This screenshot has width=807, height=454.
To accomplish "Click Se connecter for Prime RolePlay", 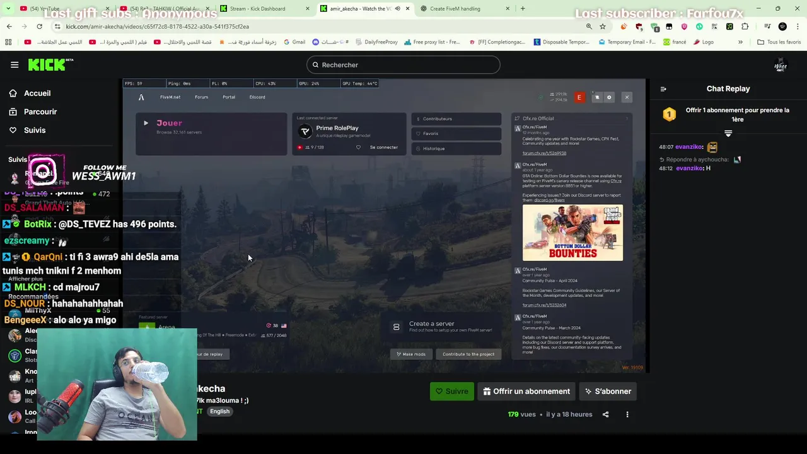I will click(x=383, y=148).
